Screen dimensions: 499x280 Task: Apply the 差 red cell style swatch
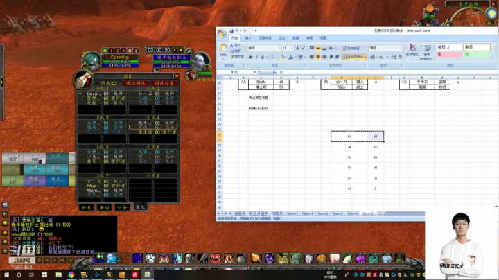click(x=449, y=55)
